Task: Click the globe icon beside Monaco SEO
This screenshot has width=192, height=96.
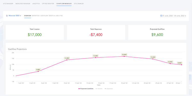Action: [7, 16]
